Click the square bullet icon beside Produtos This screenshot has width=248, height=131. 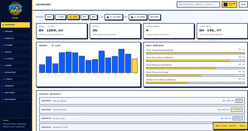[3, 38]
